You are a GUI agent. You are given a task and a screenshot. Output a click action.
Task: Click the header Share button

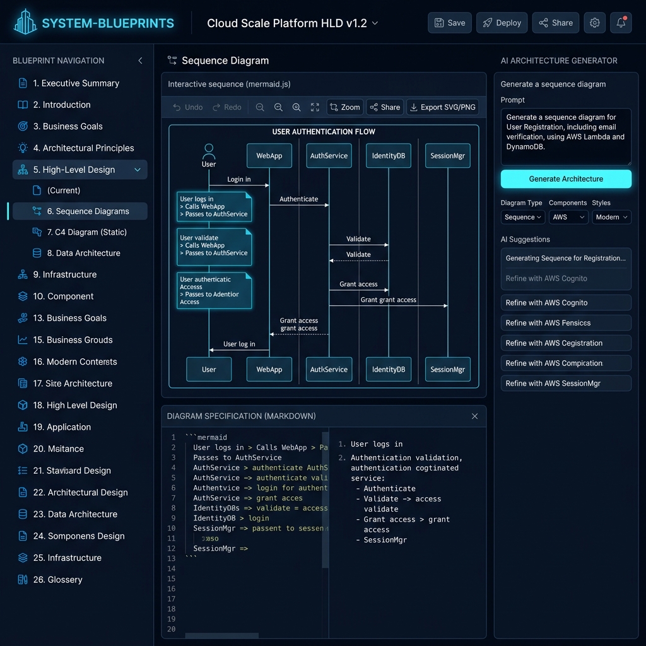(x=555, y=23)
